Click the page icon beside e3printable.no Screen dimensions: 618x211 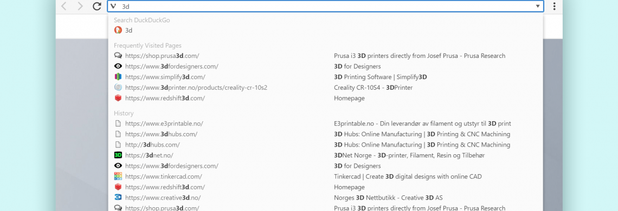point(118,123)
